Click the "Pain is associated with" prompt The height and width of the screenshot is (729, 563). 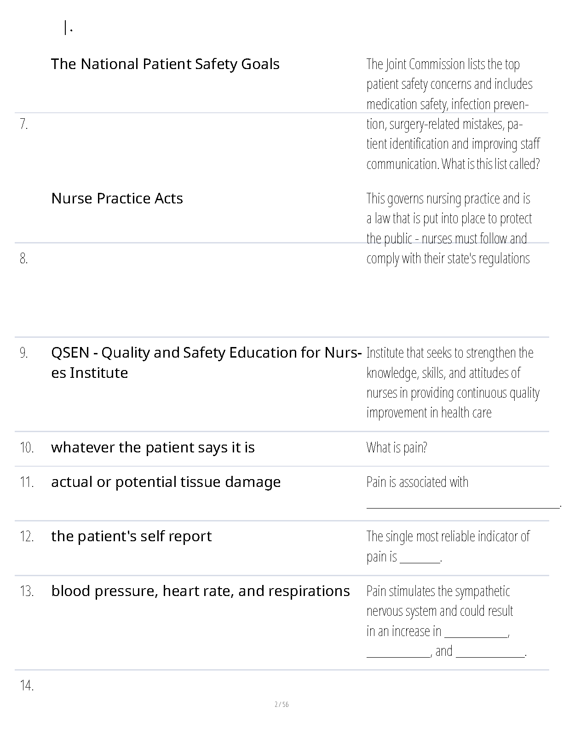point(417,482)
